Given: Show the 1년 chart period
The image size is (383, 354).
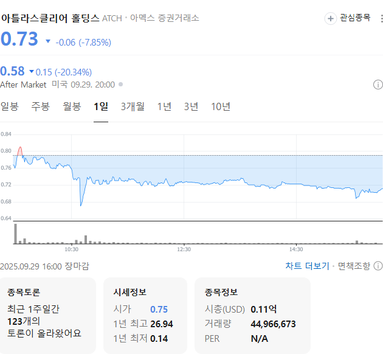Looking at the screenshot, I should (x=164, y=106).
